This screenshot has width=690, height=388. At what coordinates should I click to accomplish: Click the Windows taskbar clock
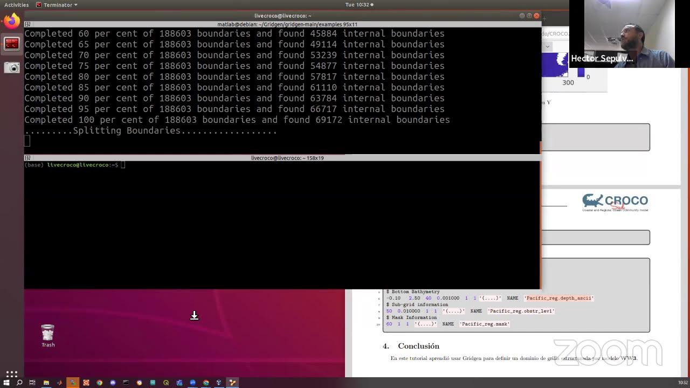[x=682, y=383]
